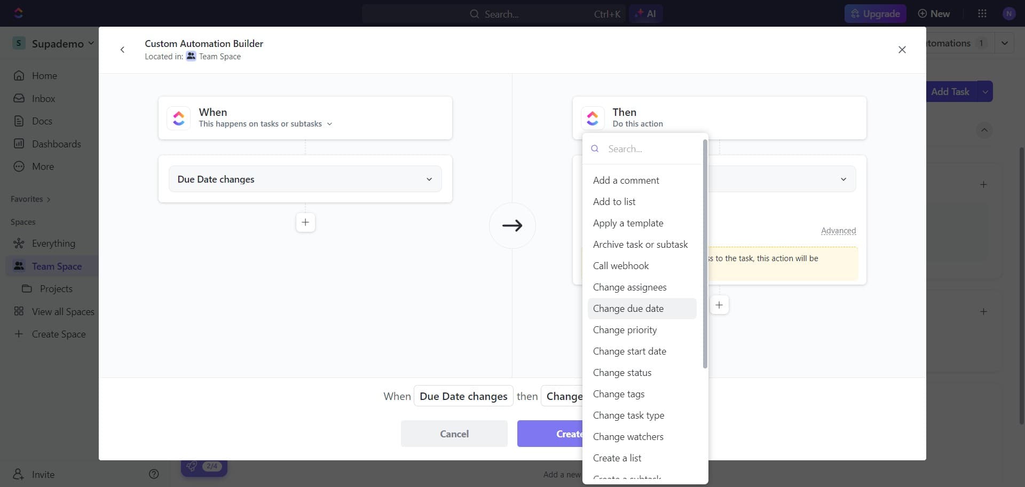Click the help question mark icon
The height and width of the screenshot is (487, 1025).
coord(154,474)
